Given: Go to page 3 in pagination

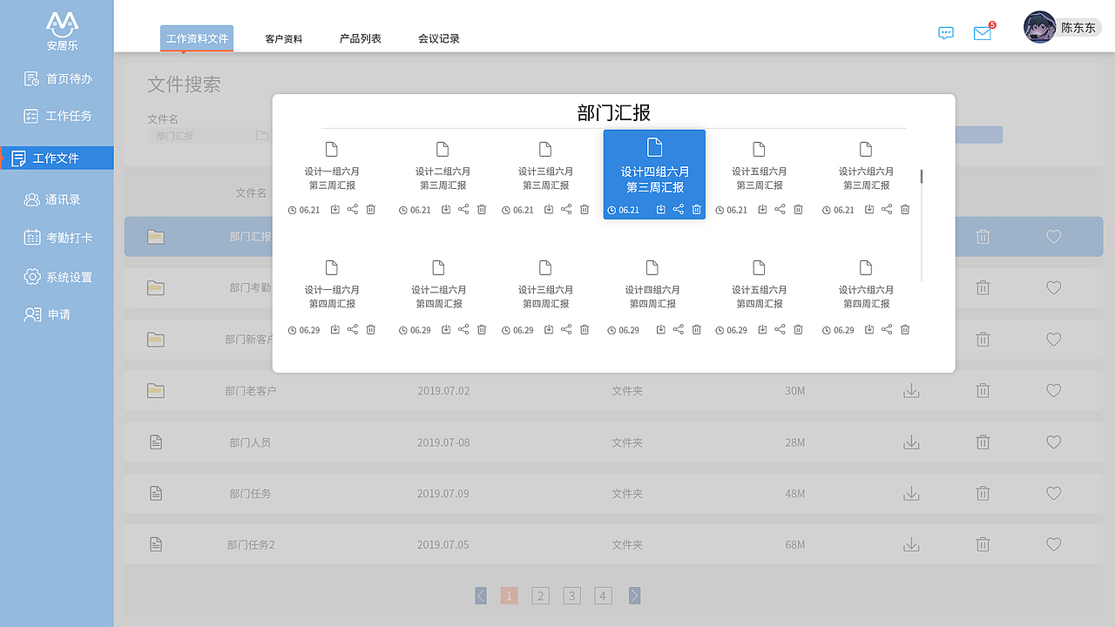Looking at the screenshot, I should [571, 596].
